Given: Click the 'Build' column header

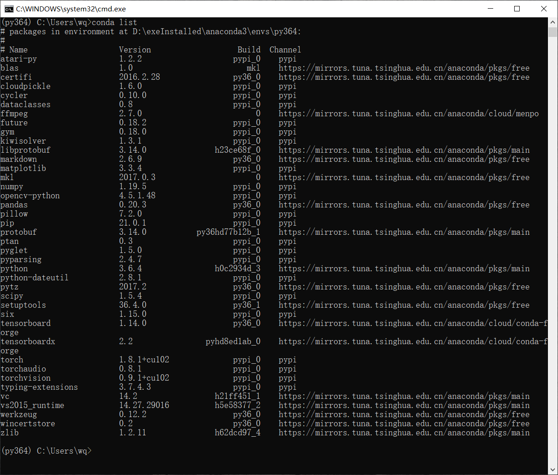Looking at the screenshot, I should [x=249, y=50].
